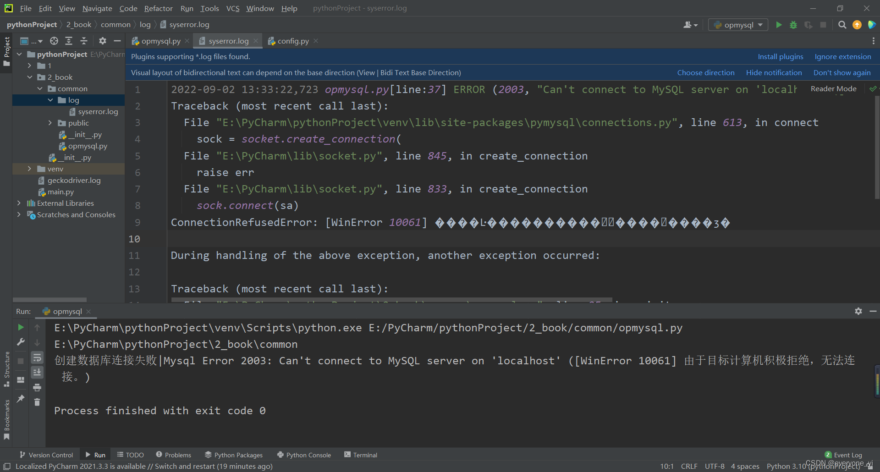Screen dimensions: 880x472
Task: Hide the Project tool window minus icon
Action: (117, 41)
